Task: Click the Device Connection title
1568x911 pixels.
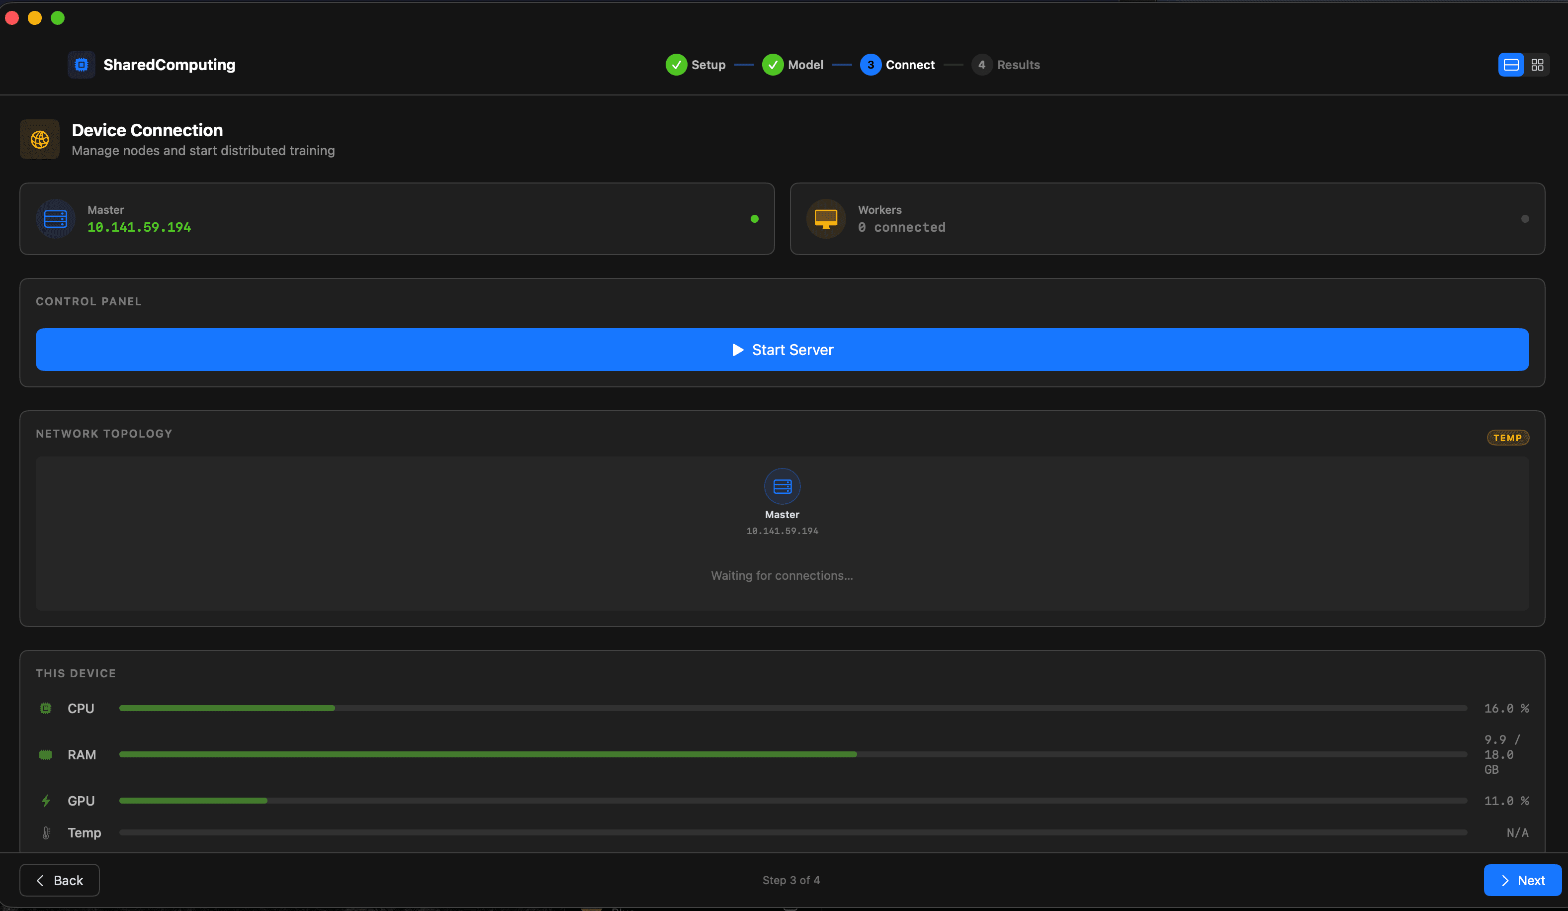Action: pos(148,130)
